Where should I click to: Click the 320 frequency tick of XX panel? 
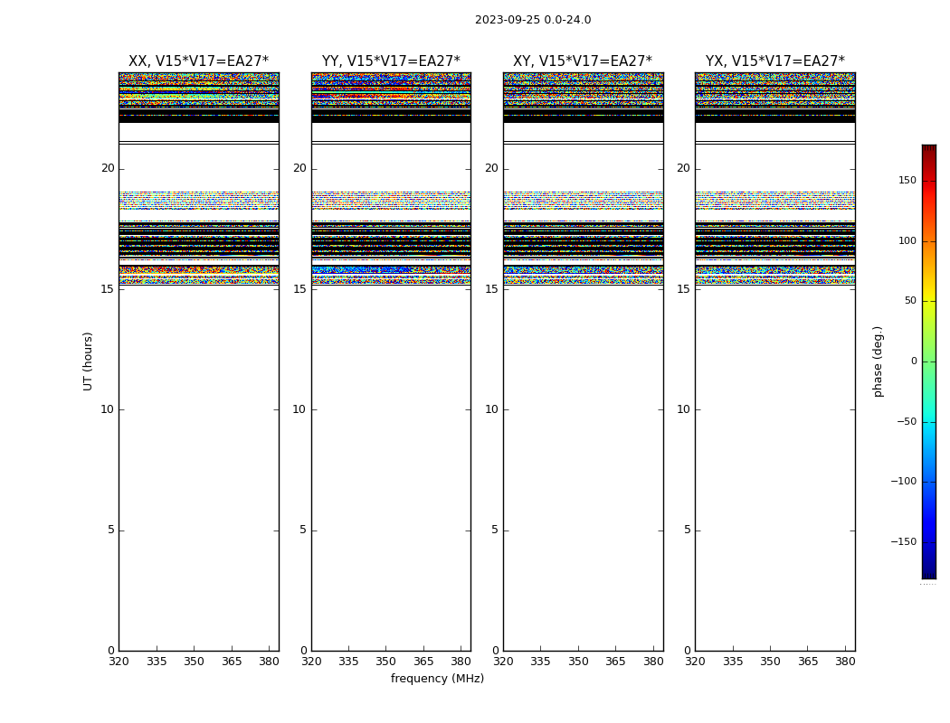[119, 662]
